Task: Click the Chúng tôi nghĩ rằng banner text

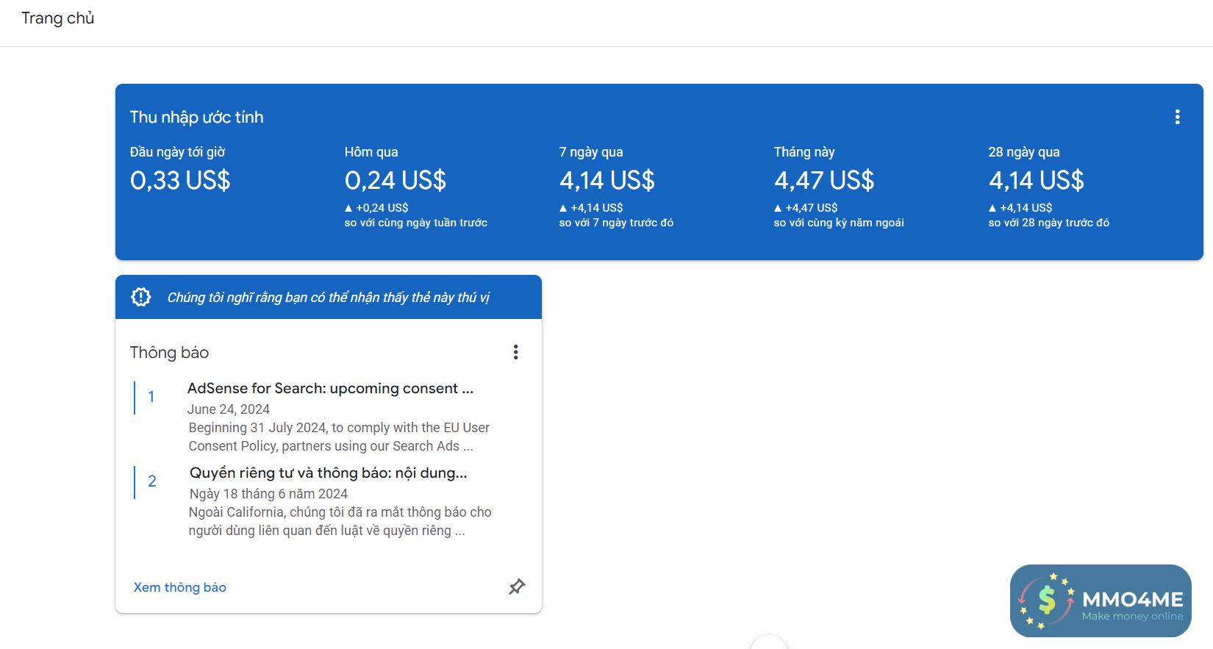Action: pyautogui.click(x=328, y=298)
